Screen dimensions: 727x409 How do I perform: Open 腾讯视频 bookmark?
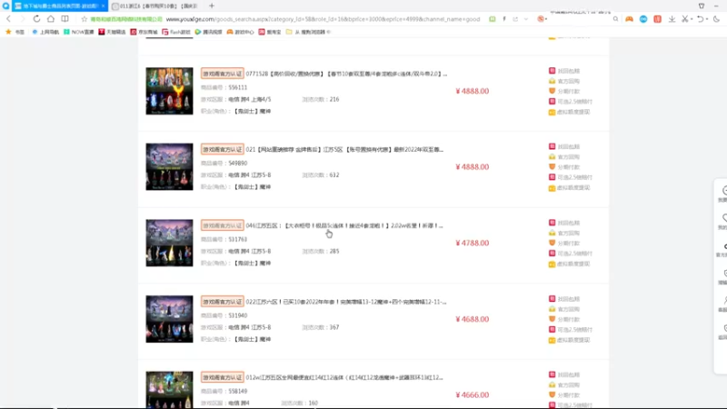(209, 32)
